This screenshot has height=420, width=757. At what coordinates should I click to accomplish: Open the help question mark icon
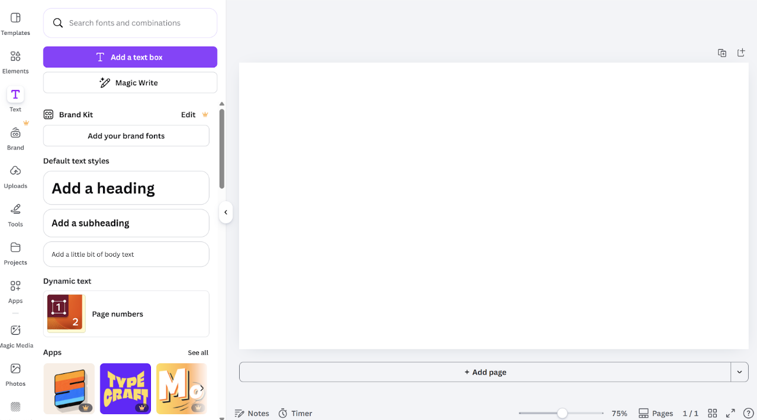[x=748, y=413]
